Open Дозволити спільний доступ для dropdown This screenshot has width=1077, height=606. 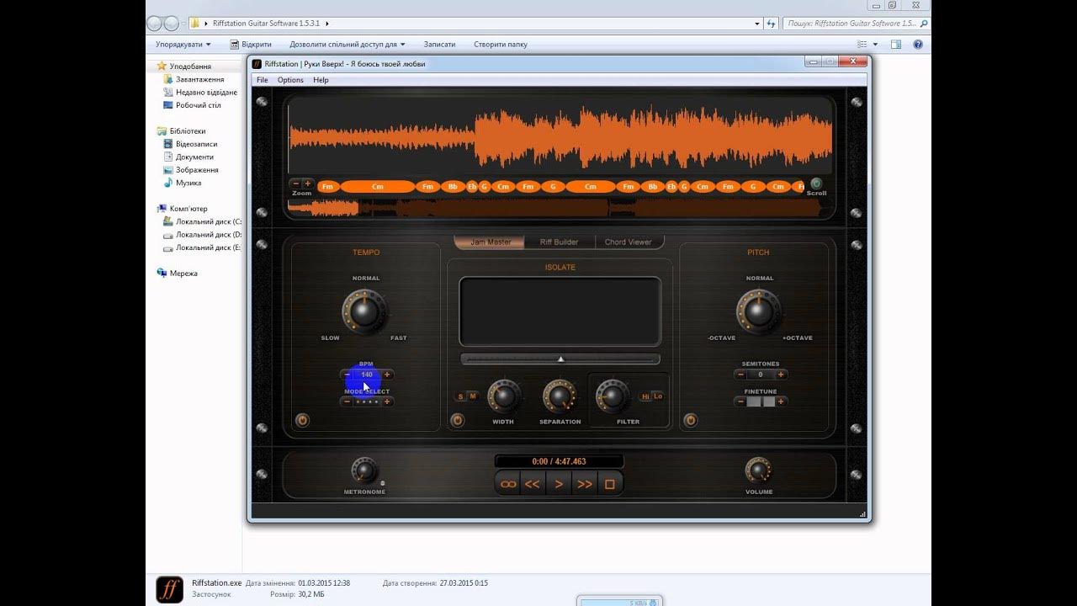pos(348,44)
